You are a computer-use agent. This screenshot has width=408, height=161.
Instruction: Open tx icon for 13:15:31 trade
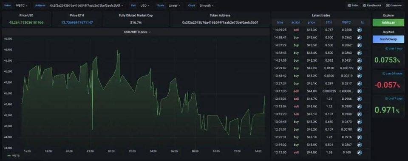click(360, 98)
